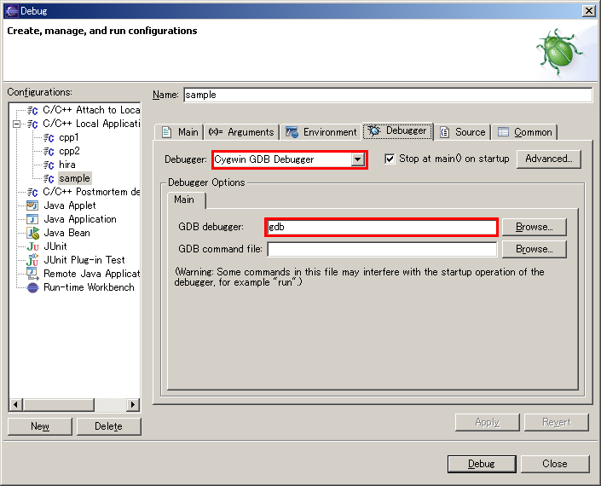
Task: Click the Name text field
Action: (x=388, y=95)
